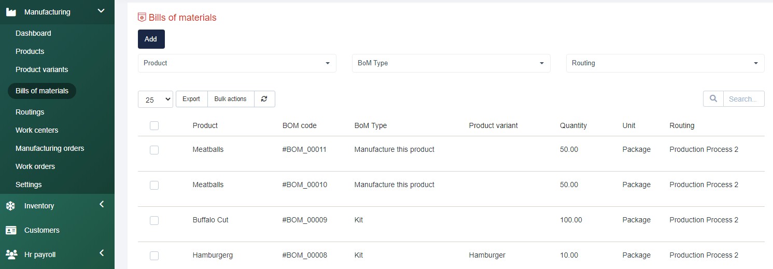Screen dimensions: 773x269
Task: Click the Manufacturing factory icon in sidebar
Action: click(11, 12)
